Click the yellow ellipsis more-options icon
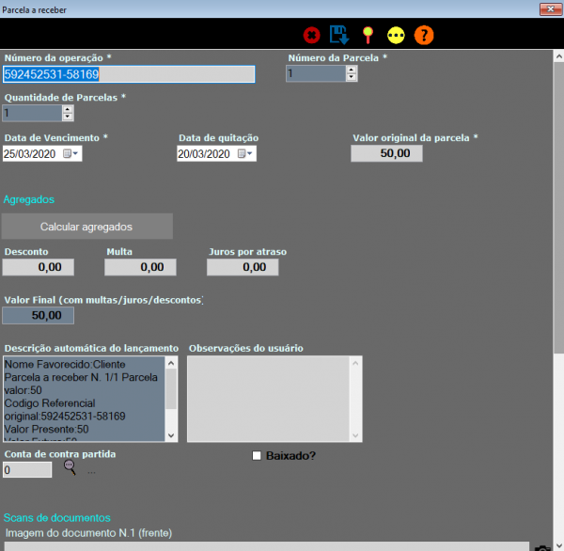Screen dimensions: 564x551 [396, 36]
